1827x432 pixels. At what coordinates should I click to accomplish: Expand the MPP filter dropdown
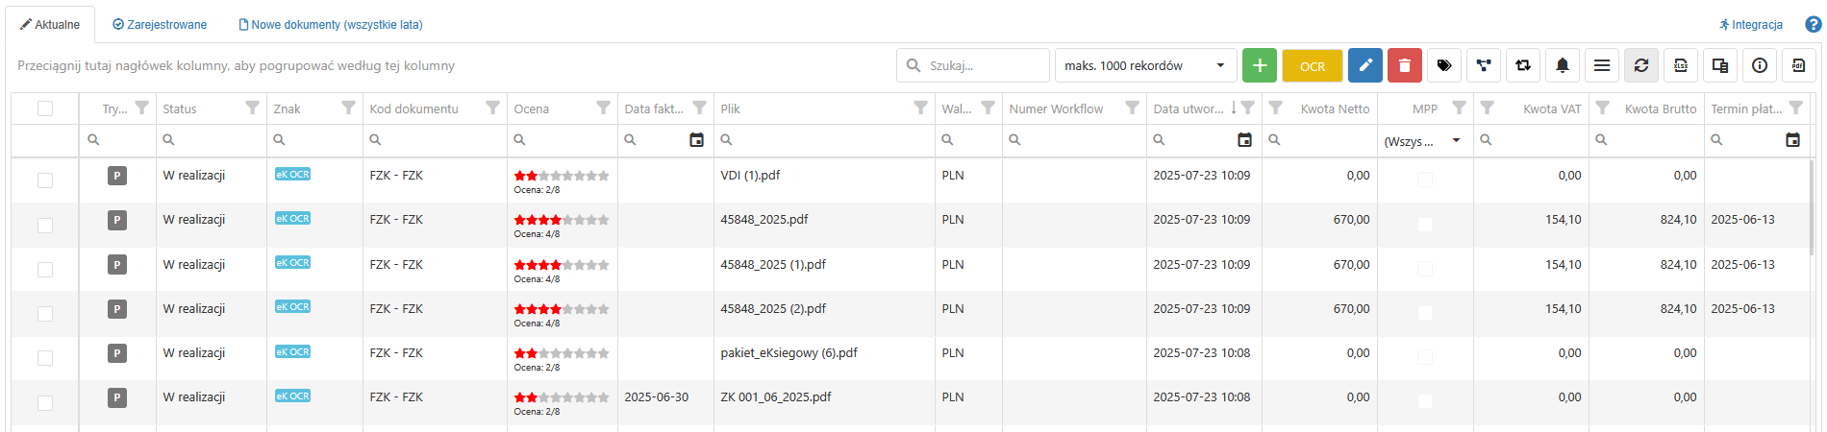tap(1456, 140)
